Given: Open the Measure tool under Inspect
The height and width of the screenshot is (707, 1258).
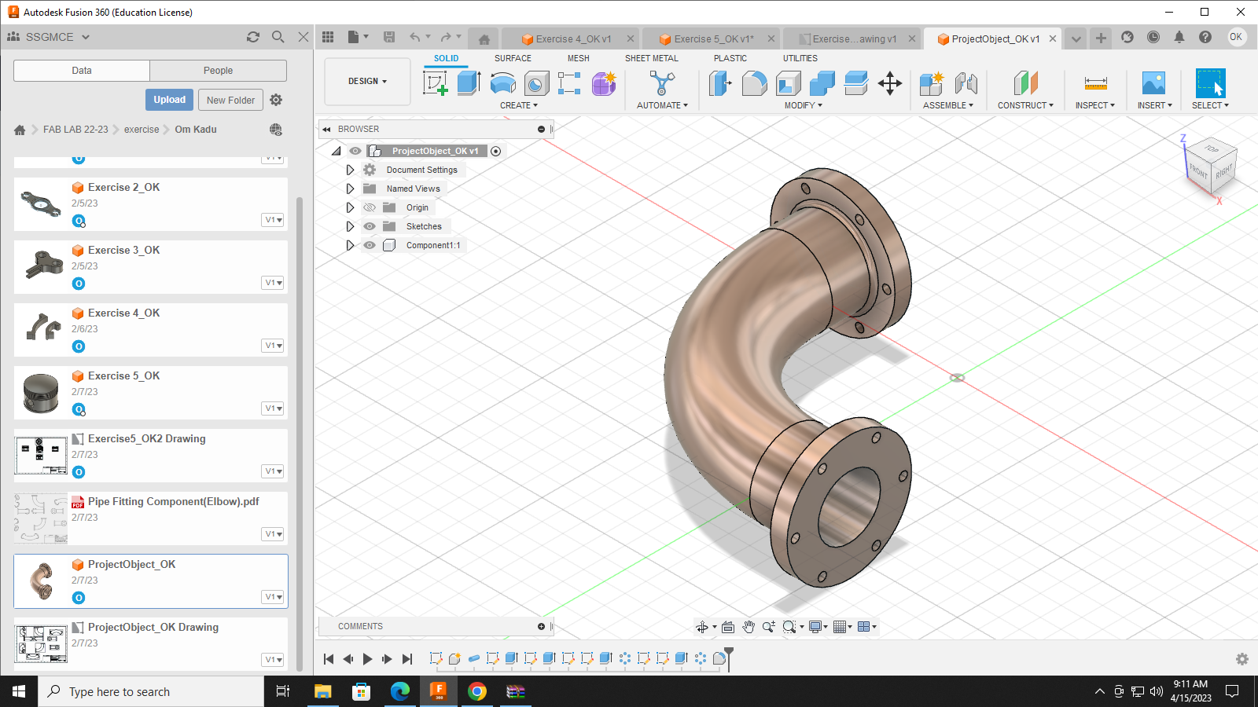Looking at the screenshot, I should tap(1095, 83).
